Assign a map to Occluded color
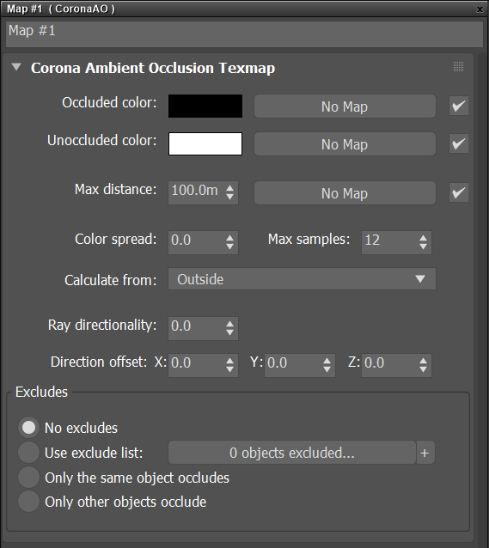489x548 pixels. [345, 107]
